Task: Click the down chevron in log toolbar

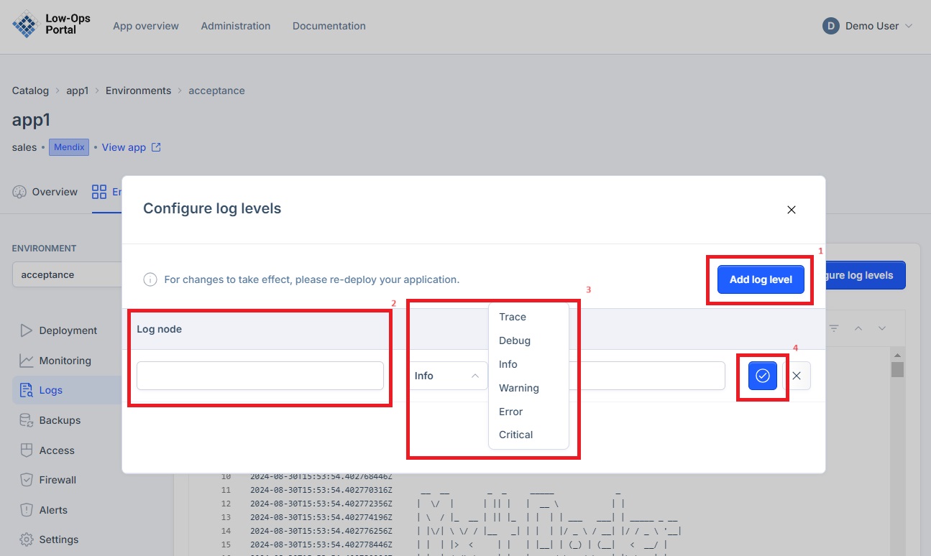Action: tap(881, 328)
